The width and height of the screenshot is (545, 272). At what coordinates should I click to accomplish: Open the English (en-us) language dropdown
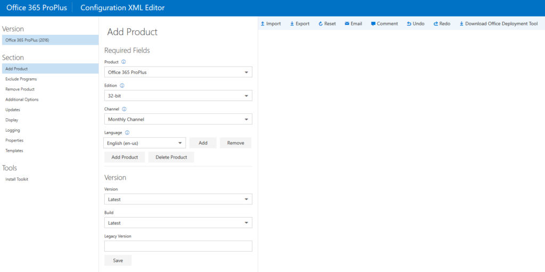coord(145,143)
